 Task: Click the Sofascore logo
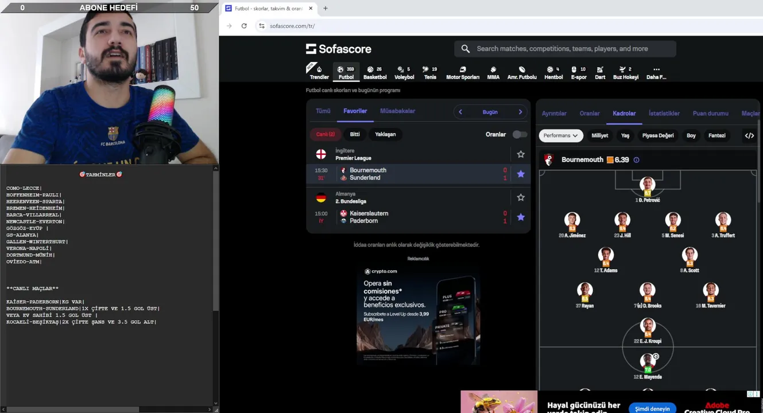pos(339,49)
